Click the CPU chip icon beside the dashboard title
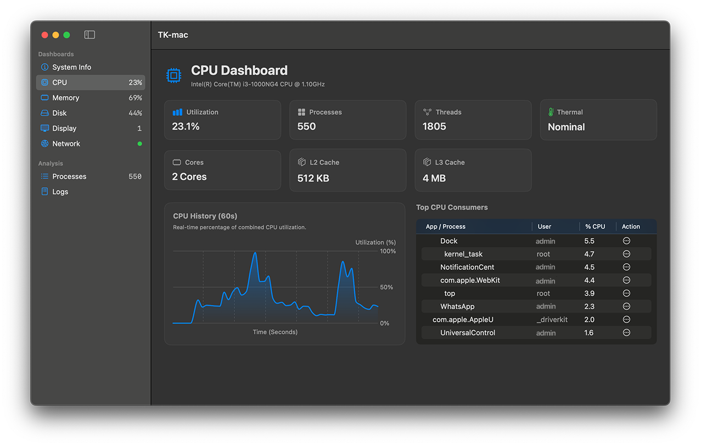 pos(173,75)
